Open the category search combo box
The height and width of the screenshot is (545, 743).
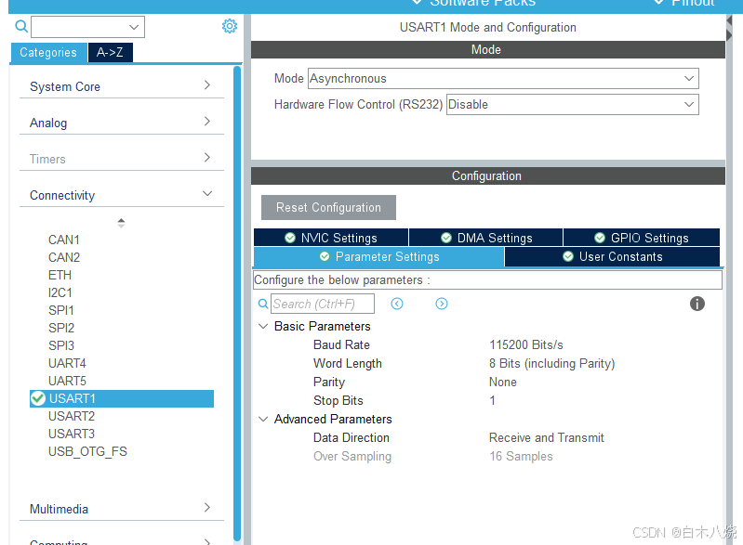click(87, 27)
